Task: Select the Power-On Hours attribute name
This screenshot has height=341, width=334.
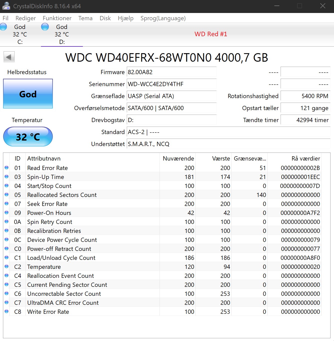Action: point(49,213)
